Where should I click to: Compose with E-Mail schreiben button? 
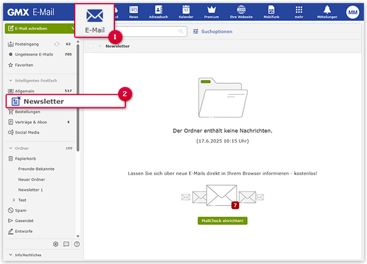(37, 28)
